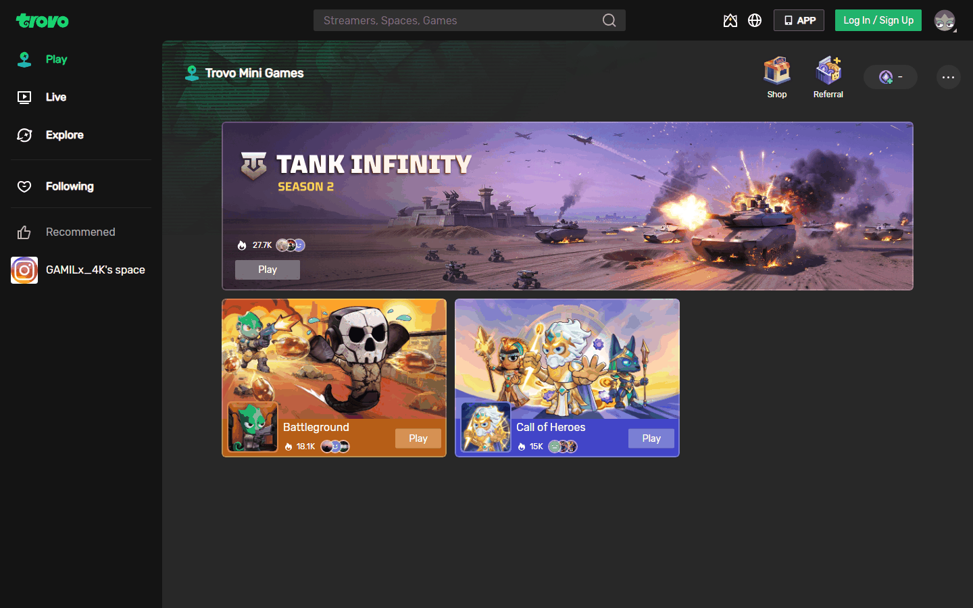Click Play on Battleground card
Viewport: 973px width, 608px height.
[418, 438]
